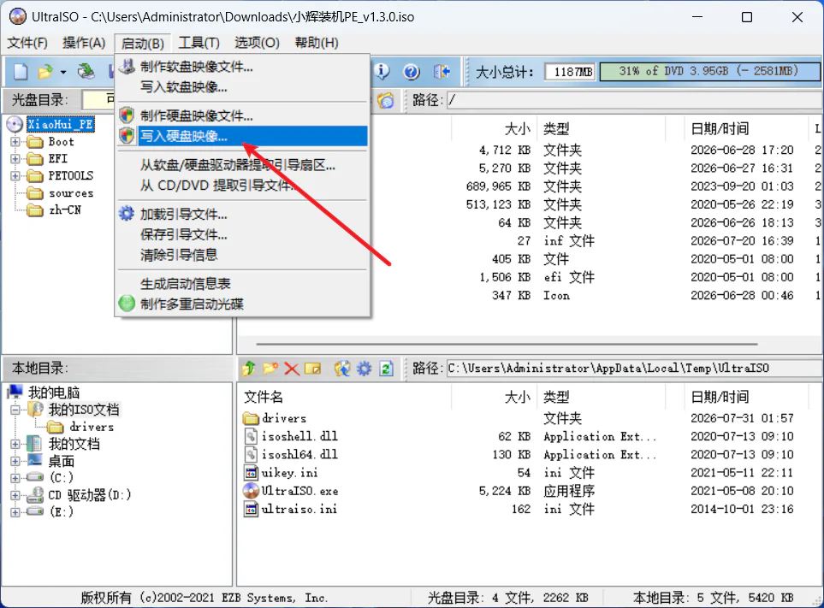This screenshot has height=608, width=824.
Task: Click the ultraiso.ini file icon
Action: (x=252, y=510)
